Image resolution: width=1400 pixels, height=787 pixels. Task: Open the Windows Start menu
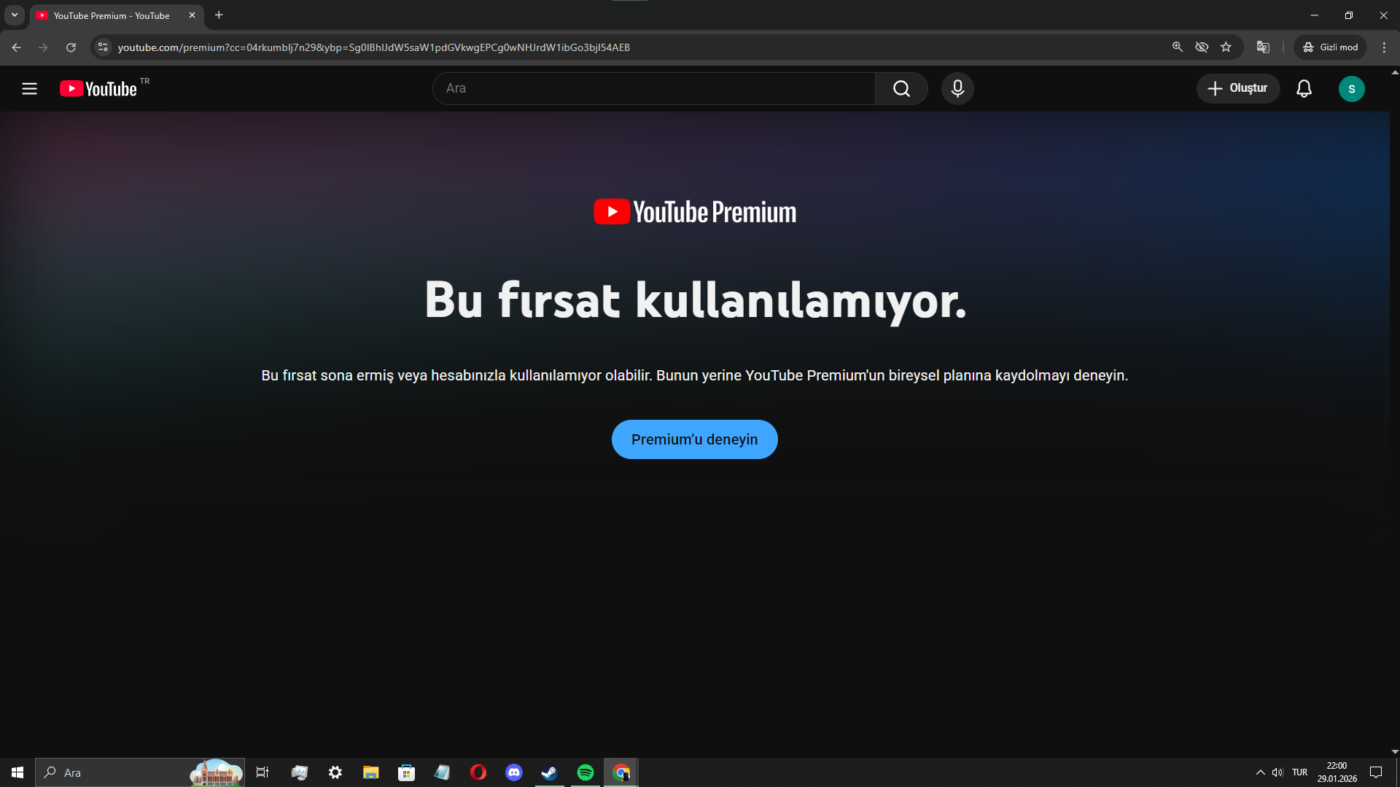tap(17, 772)
